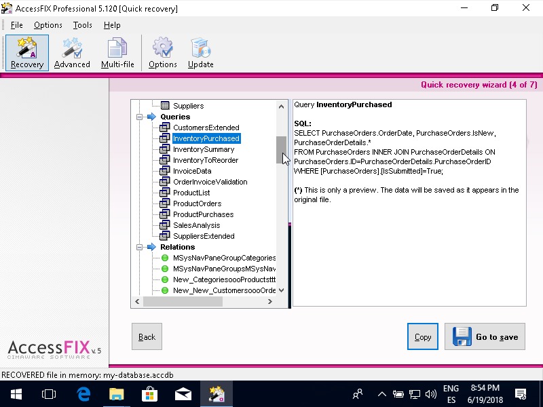Open File Explorer from the taskbar
Viewport: 543px width, 407px height.
click(117, 393)
